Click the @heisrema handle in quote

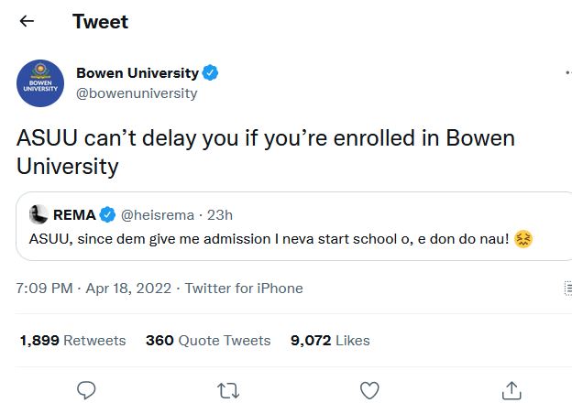(158, 215)
